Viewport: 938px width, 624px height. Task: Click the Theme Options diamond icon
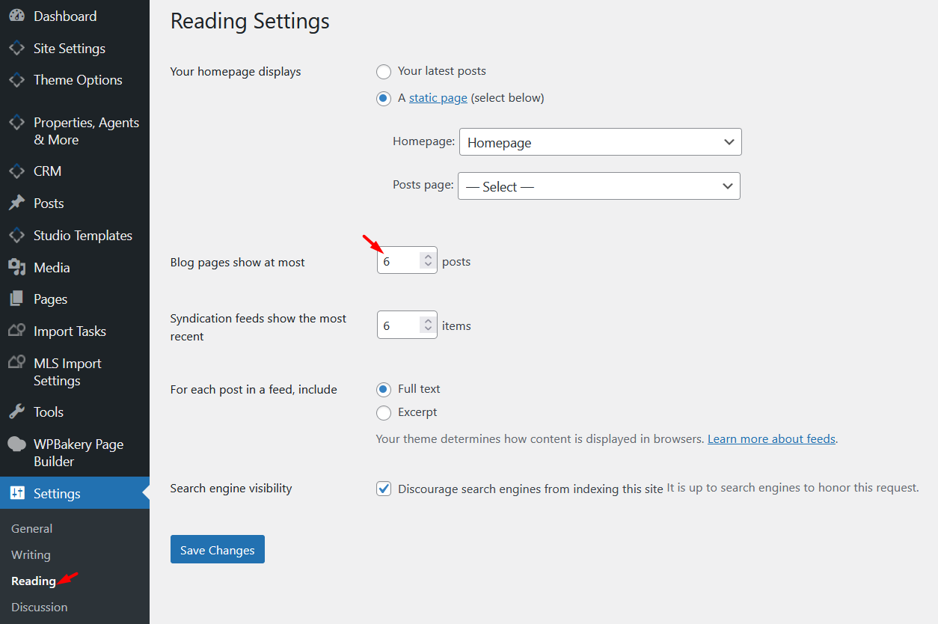[x=16, y=80]
